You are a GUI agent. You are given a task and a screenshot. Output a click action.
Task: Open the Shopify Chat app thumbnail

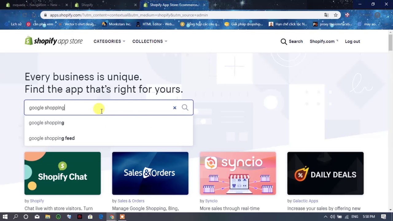pos(63,173)
